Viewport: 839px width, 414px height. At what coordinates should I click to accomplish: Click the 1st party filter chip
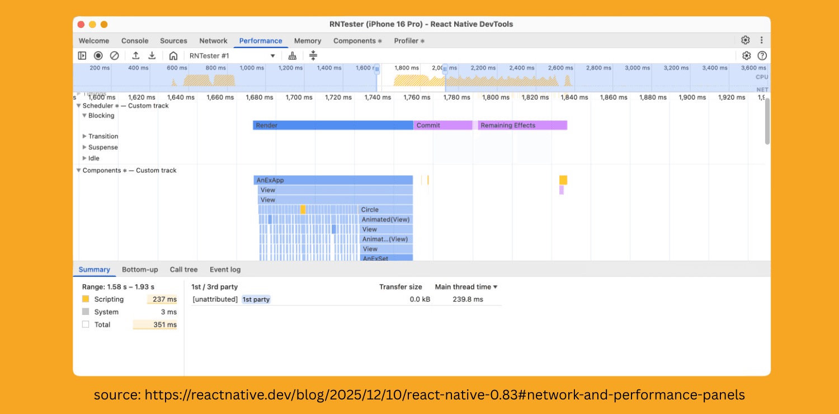coord(256,299)
